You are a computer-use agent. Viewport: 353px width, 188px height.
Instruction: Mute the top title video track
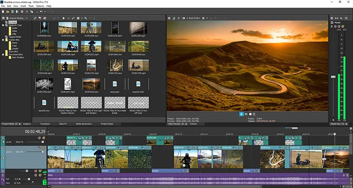39,138
